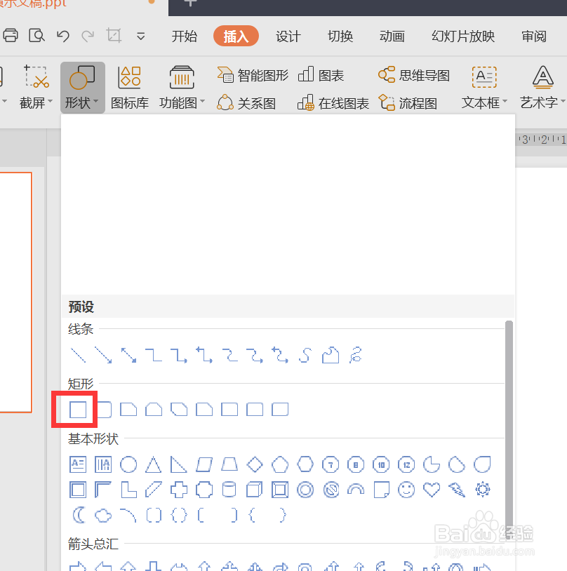Click the Screenshot (截屏) tool
Screen dimensions: 567x571
click(36, 88)
